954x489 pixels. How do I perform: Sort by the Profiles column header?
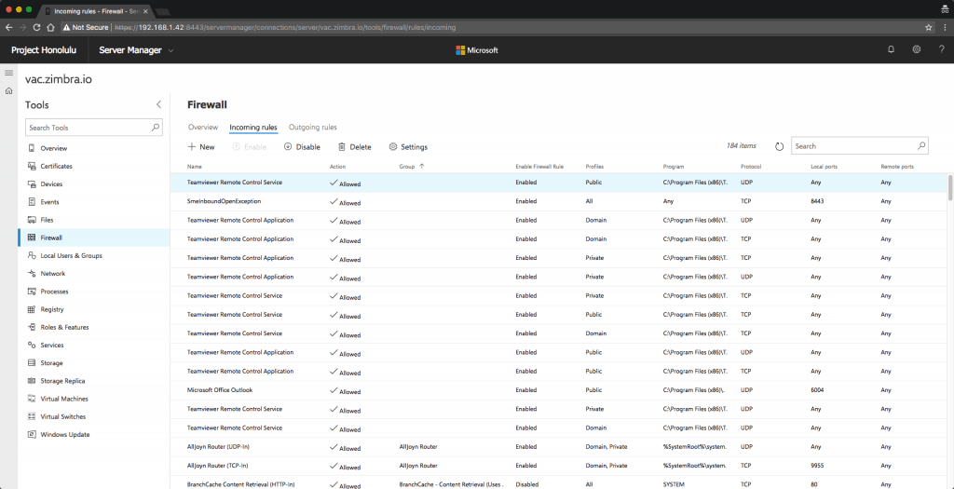pos(594,166)
